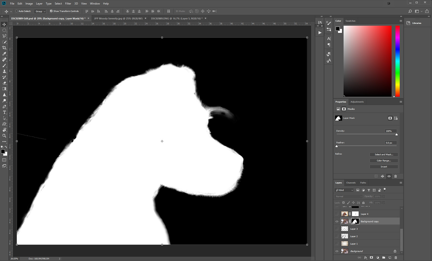Screen dimensions: 432x261
Task: Click the Select and Mask button
Action: tap(384, 154)
